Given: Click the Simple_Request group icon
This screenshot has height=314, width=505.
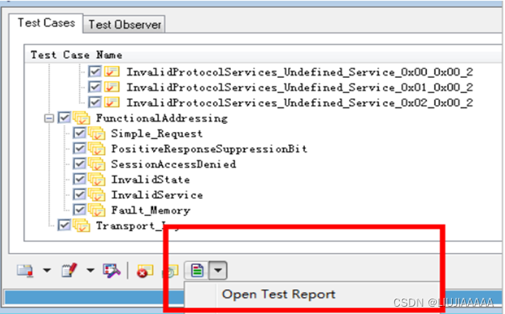Looking at the screenshot, I should click(x=96, y=134).
